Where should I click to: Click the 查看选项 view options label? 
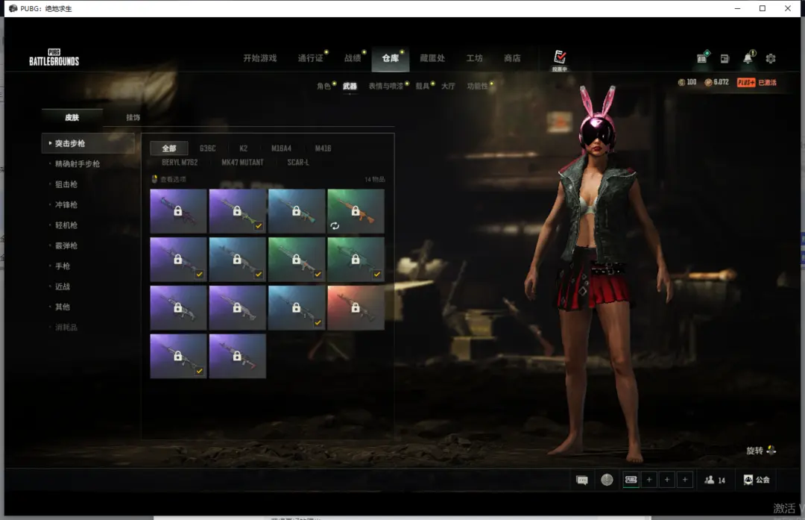click(173, 179)
